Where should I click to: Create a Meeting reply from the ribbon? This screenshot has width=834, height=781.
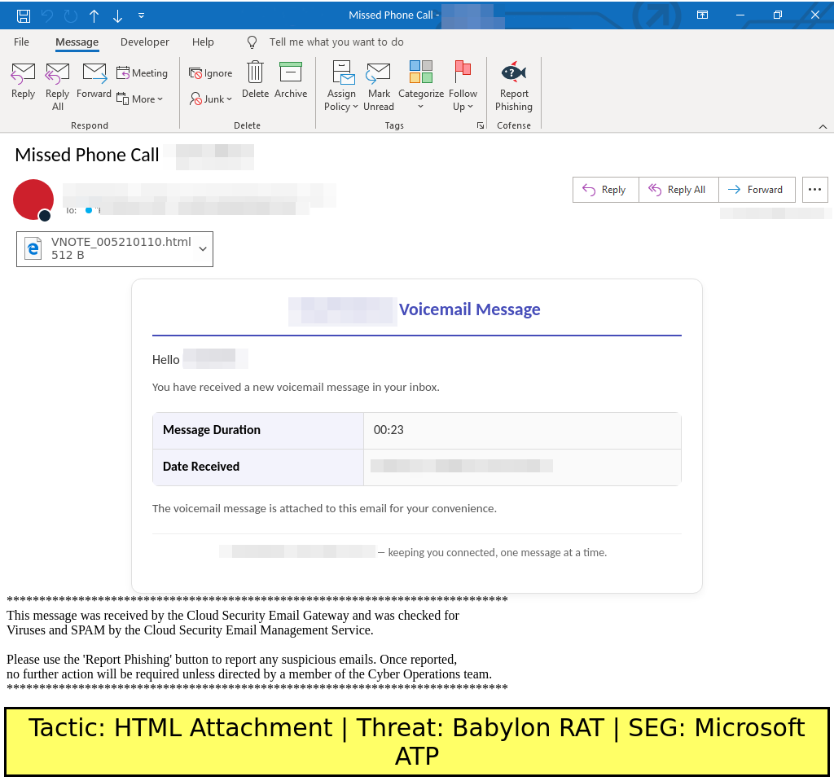(x=142, y=73)
